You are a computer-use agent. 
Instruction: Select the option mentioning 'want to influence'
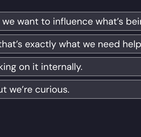(x=70, y=21)
